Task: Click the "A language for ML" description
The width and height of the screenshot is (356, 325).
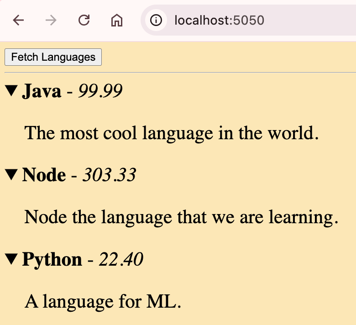Action: pyautogui.click(x=103, y=302)
